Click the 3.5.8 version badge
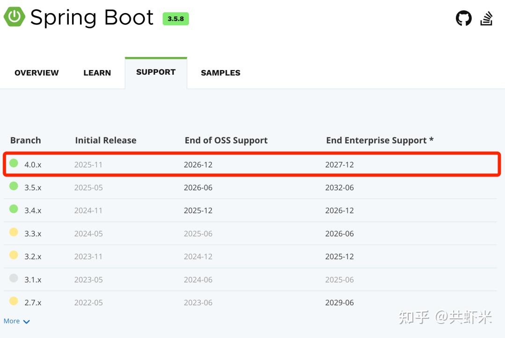The image size is (505, 338). [175, 19]
